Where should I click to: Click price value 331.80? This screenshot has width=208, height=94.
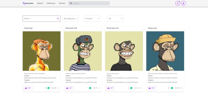coord(177,88)
